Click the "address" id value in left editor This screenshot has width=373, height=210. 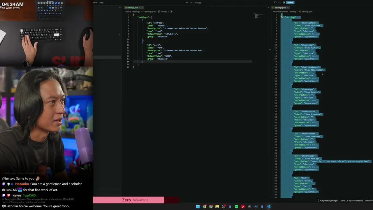(159, 23)
